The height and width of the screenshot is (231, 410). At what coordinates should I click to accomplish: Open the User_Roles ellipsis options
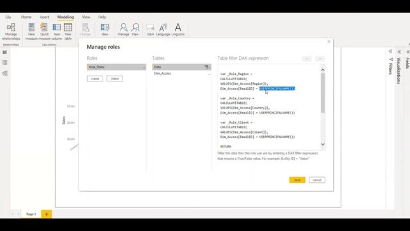point(143,67)
